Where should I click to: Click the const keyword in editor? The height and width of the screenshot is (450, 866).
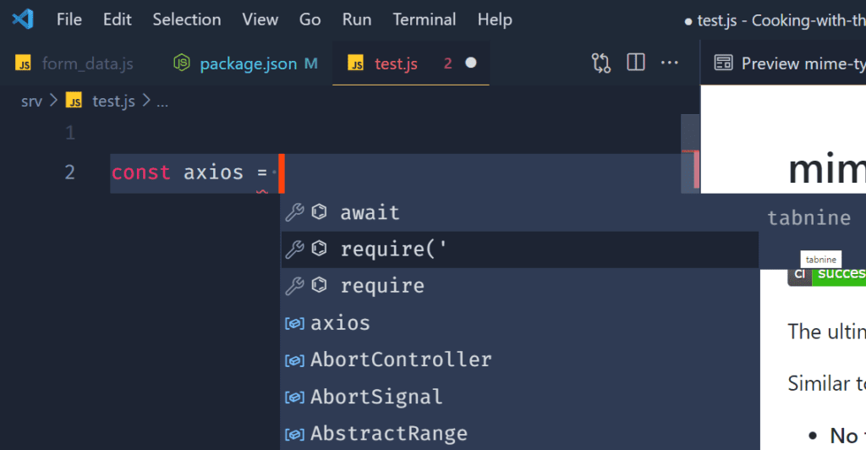(x=141, y=173)
